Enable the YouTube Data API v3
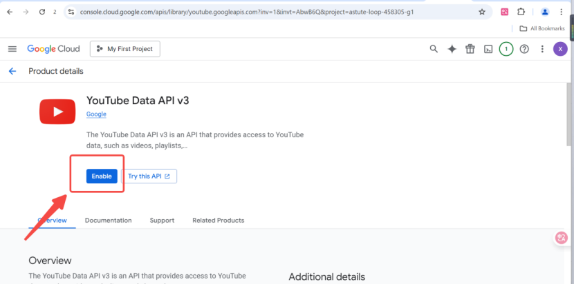574x284 pixels. (102, 176)
